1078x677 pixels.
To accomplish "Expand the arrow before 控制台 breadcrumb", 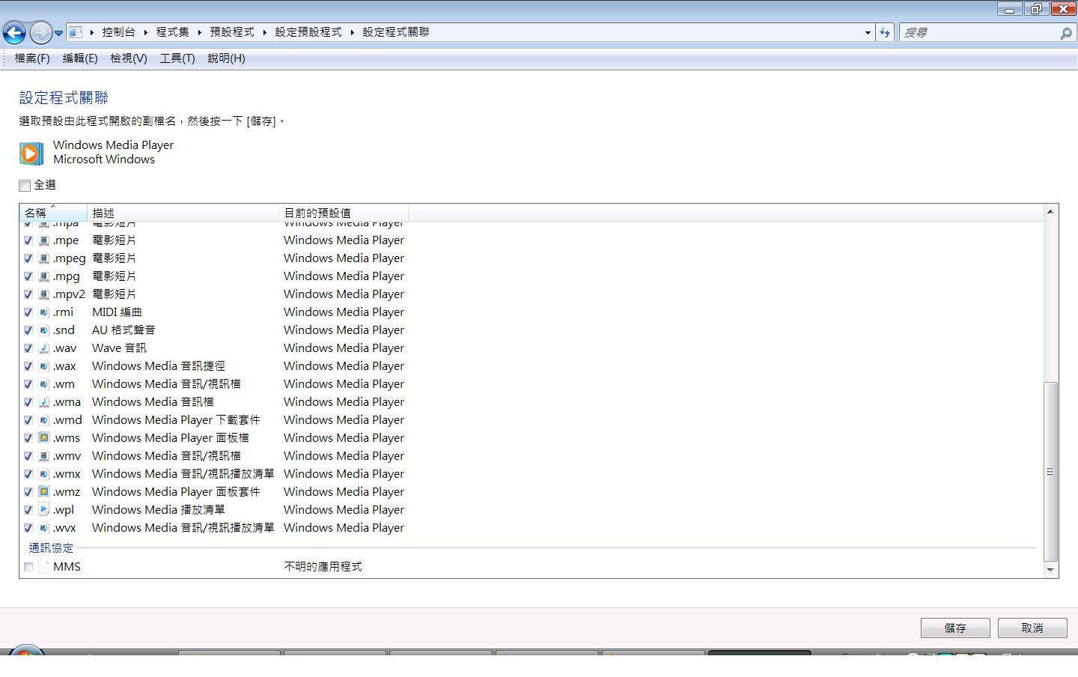I will [92, 32].
